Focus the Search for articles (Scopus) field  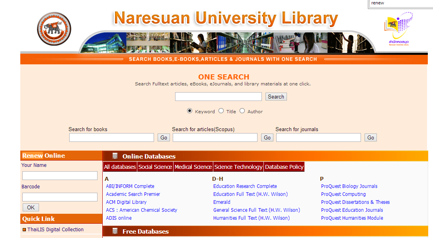tap(215, 137)
